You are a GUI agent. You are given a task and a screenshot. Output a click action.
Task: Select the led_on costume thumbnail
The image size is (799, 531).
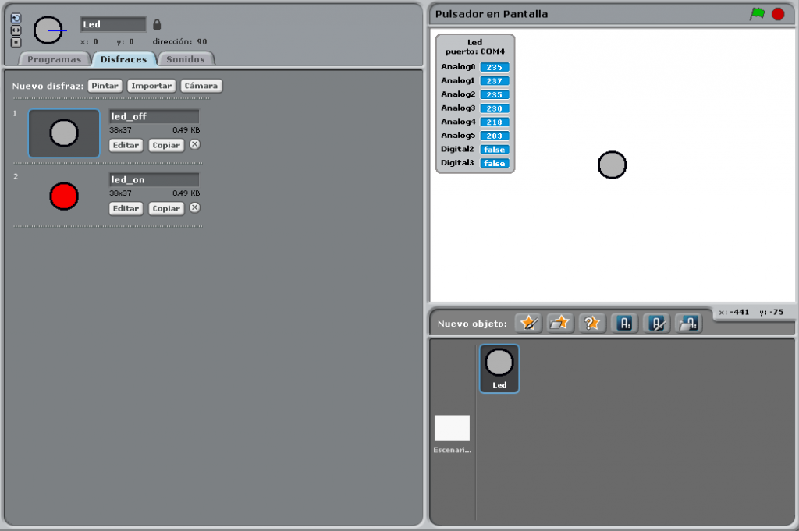[x=64, y=196]
